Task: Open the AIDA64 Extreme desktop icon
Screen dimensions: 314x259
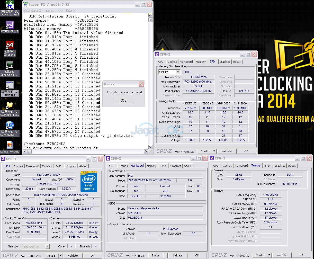Action: [x=10, y=45]
